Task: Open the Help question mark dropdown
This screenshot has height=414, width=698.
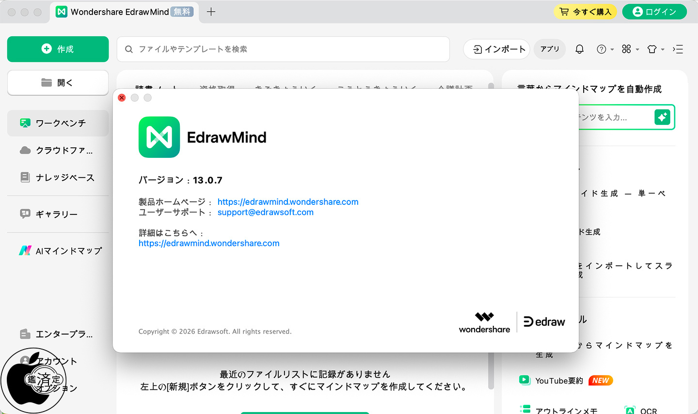Action: (x=605, y=49)
